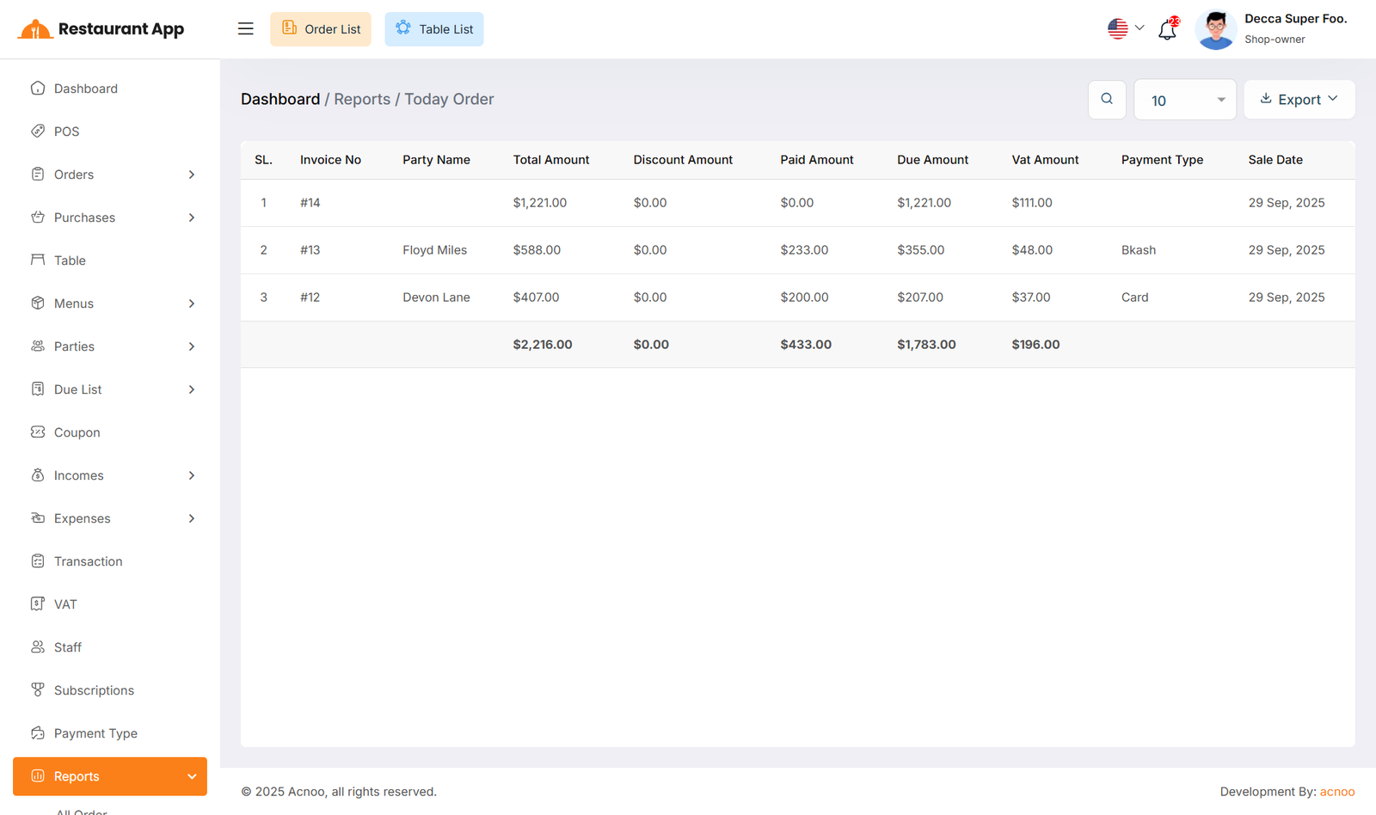Open the Transaction menu item
This screenshot has width=1376, height=815.
110,561
